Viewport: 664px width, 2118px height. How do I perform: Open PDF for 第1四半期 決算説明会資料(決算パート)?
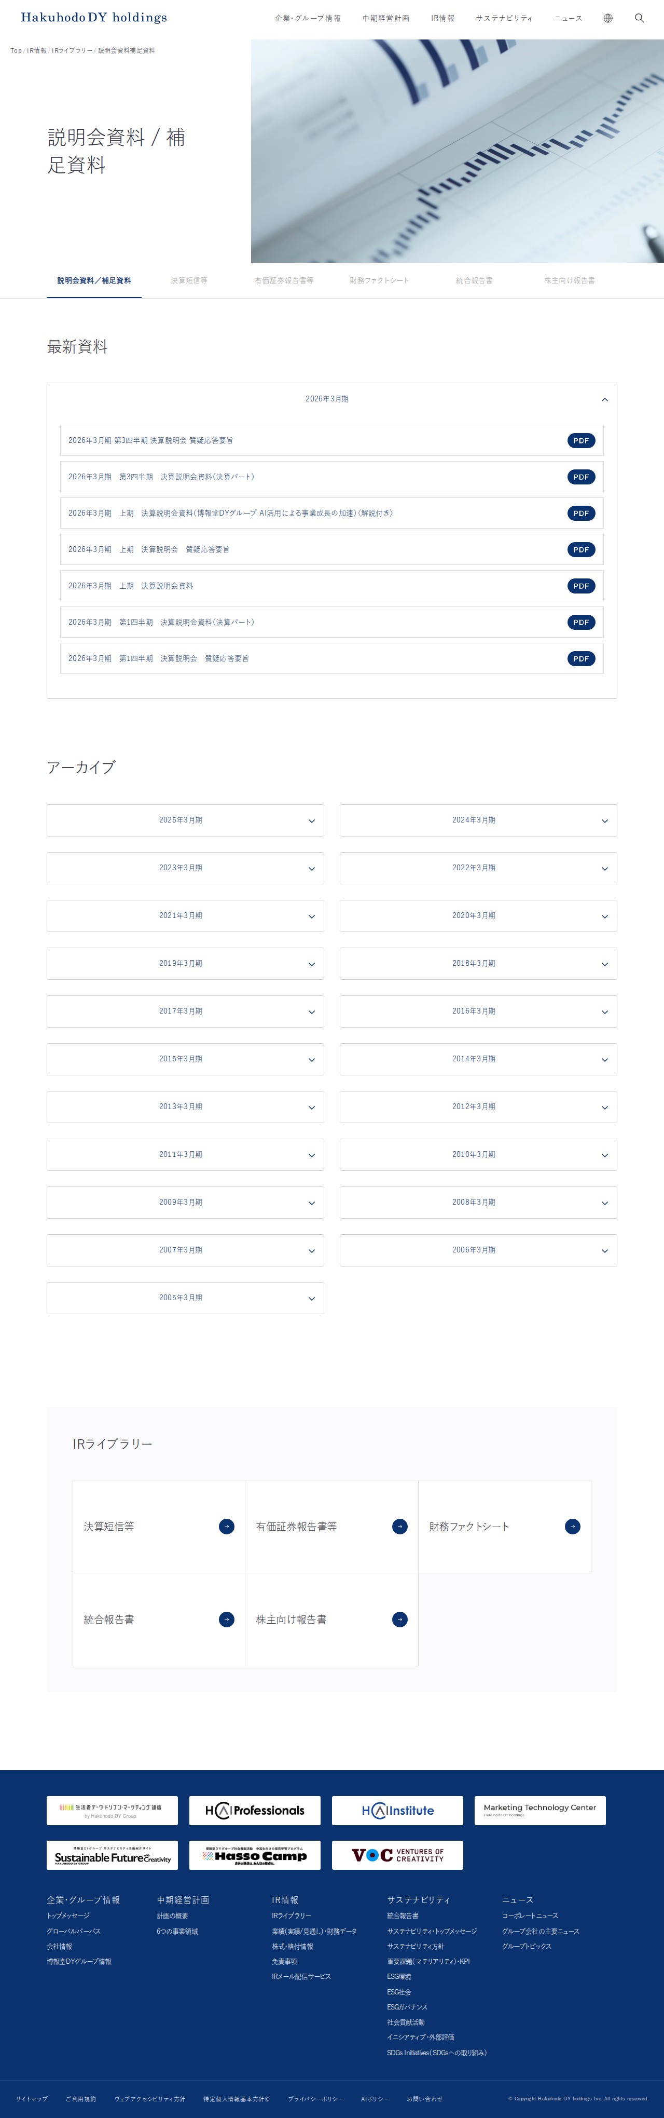pos(581,623)
